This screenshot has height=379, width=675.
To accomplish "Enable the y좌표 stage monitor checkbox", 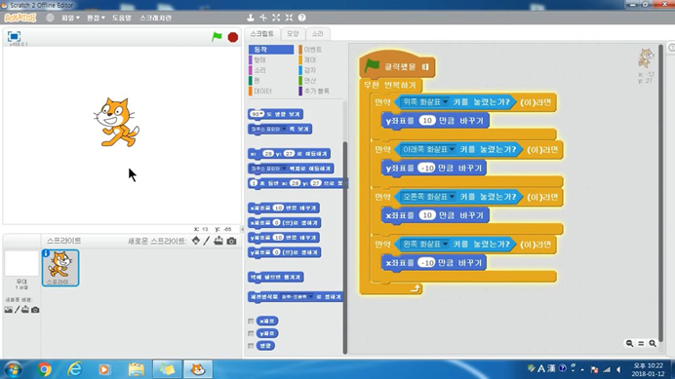I will click(x=251, y=333).
